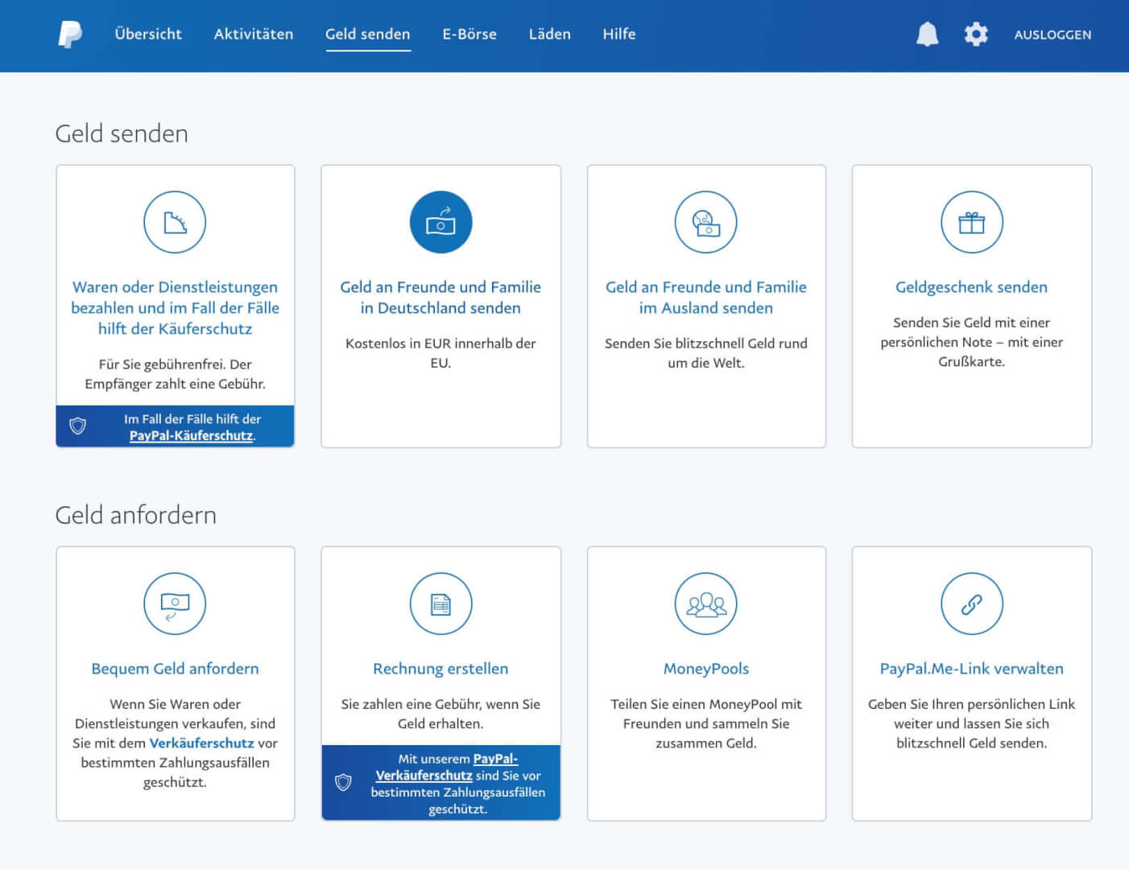This screenshot has width=1129, height=869.
Task: Click the send money in Germany icon
Action: click(x=440, y=222)
